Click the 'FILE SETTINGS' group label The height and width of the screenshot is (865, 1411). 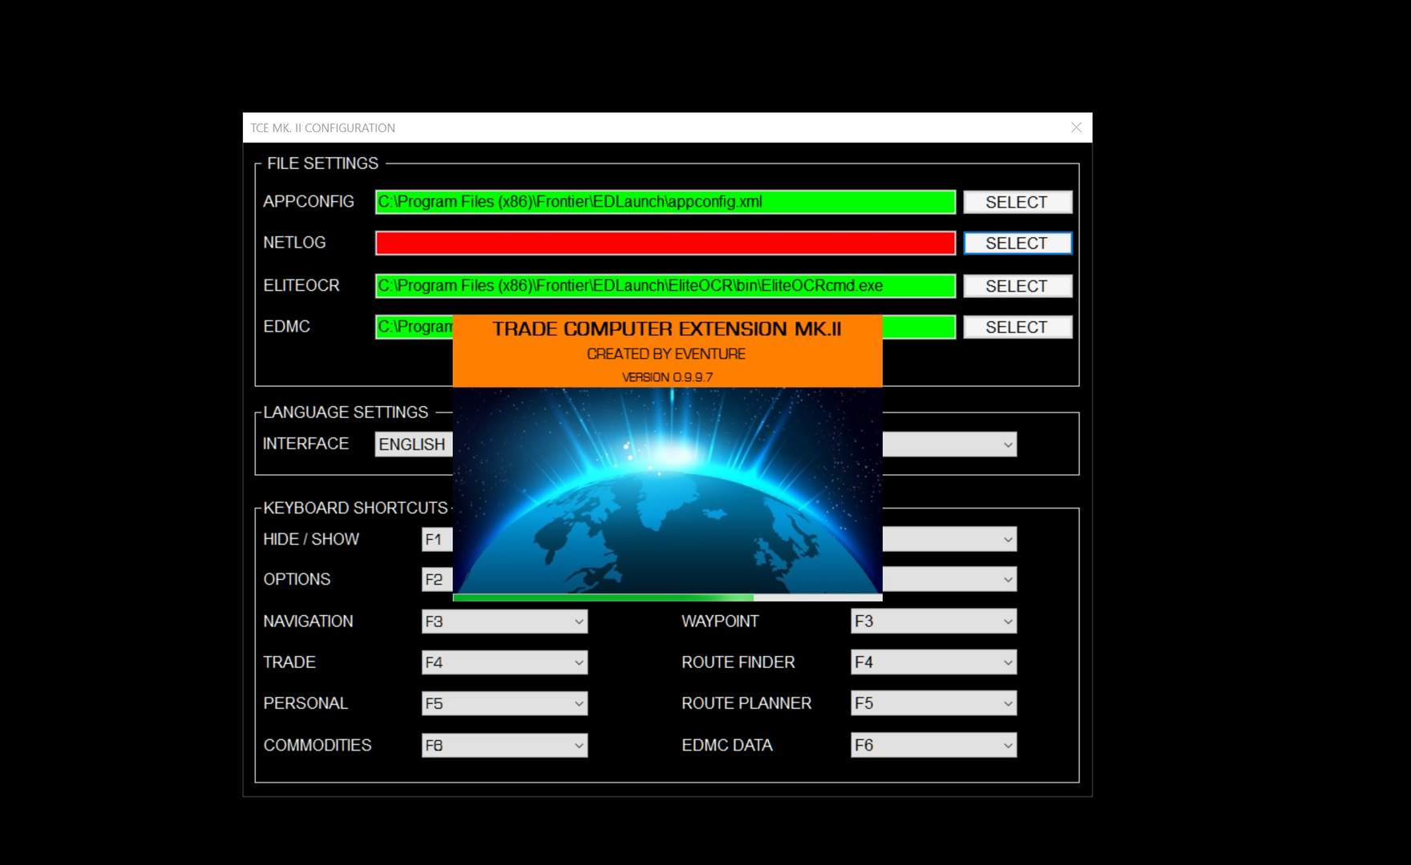pos(322,163)
